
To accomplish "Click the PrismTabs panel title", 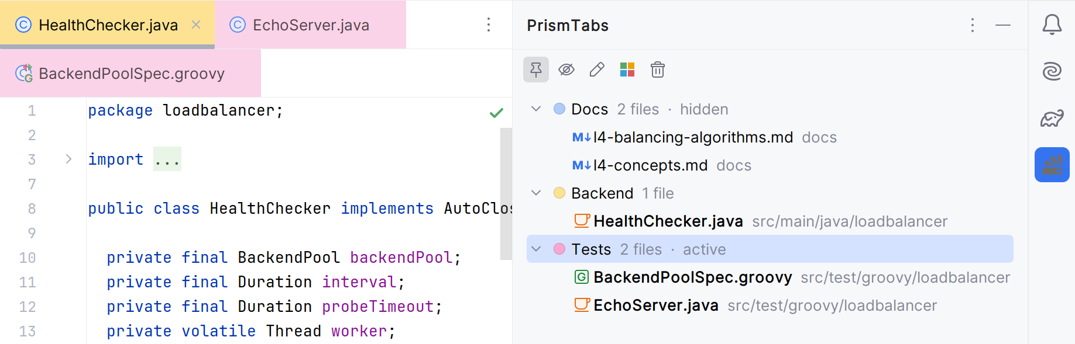I will [568, 25].
